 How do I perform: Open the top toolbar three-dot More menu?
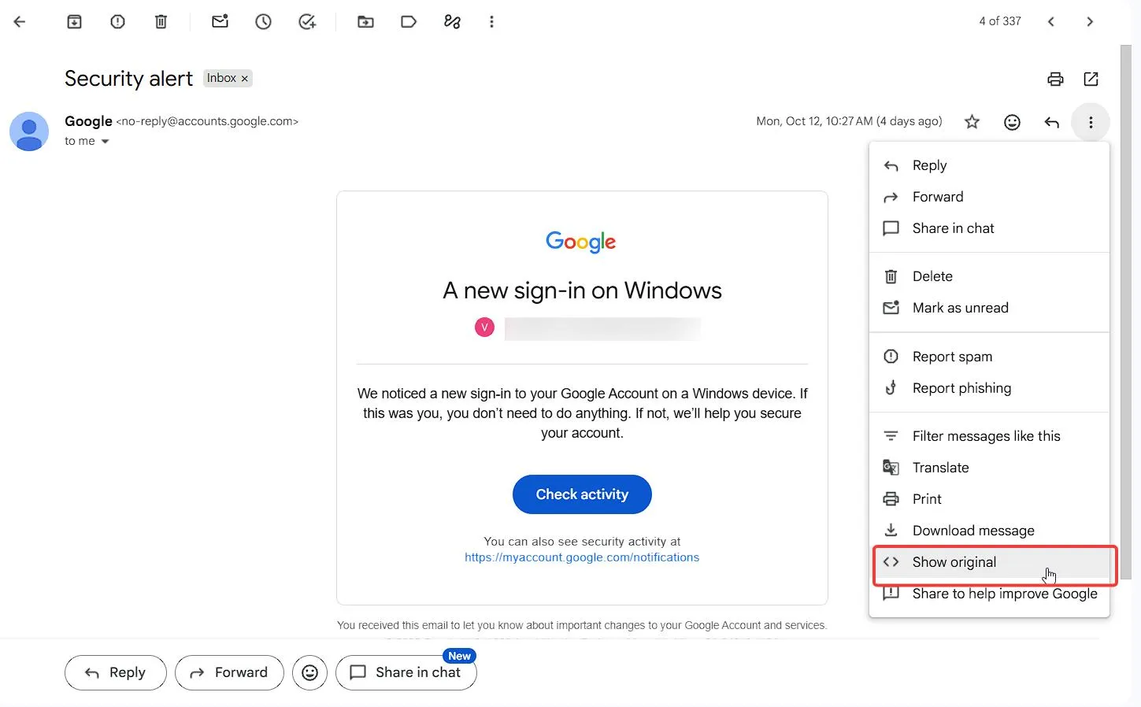tap(491, 22)
